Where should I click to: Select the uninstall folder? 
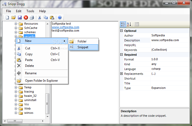click(30, 100)
